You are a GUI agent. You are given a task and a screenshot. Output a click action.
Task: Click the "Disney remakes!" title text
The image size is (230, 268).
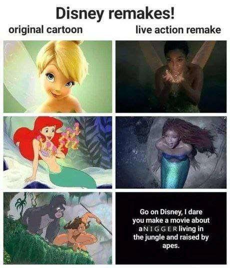(x=115, y=14)
